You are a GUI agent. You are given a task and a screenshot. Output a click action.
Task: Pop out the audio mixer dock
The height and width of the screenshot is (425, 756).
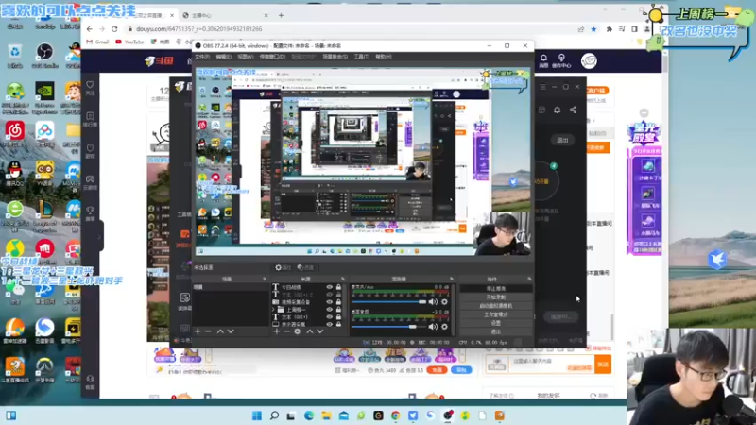pyautogui.click(x=452, y=279)
